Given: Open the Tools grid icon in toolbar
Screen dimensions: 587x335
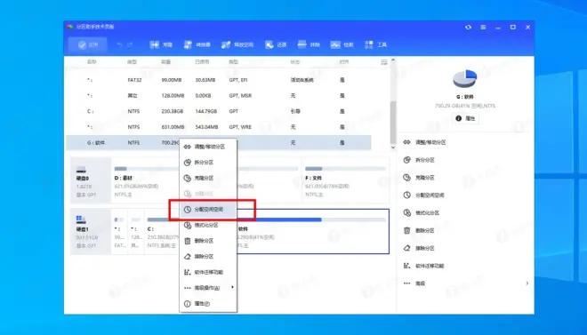Looking at the screenshot, I should tap(375, 44).
